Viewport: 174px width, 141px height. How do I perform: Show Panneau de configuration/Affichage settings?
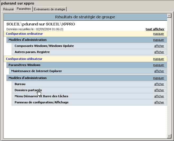tap(159, 102)
